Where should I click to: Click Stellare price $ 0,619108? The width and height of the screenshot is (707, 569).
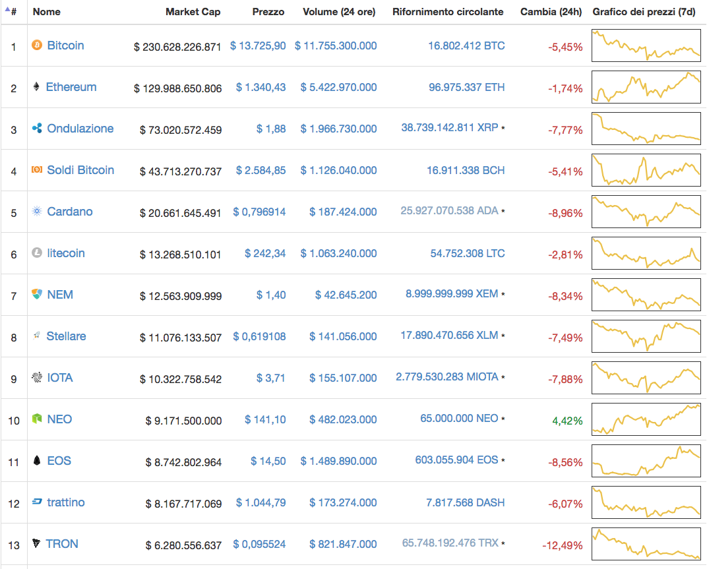pos(259,336)
